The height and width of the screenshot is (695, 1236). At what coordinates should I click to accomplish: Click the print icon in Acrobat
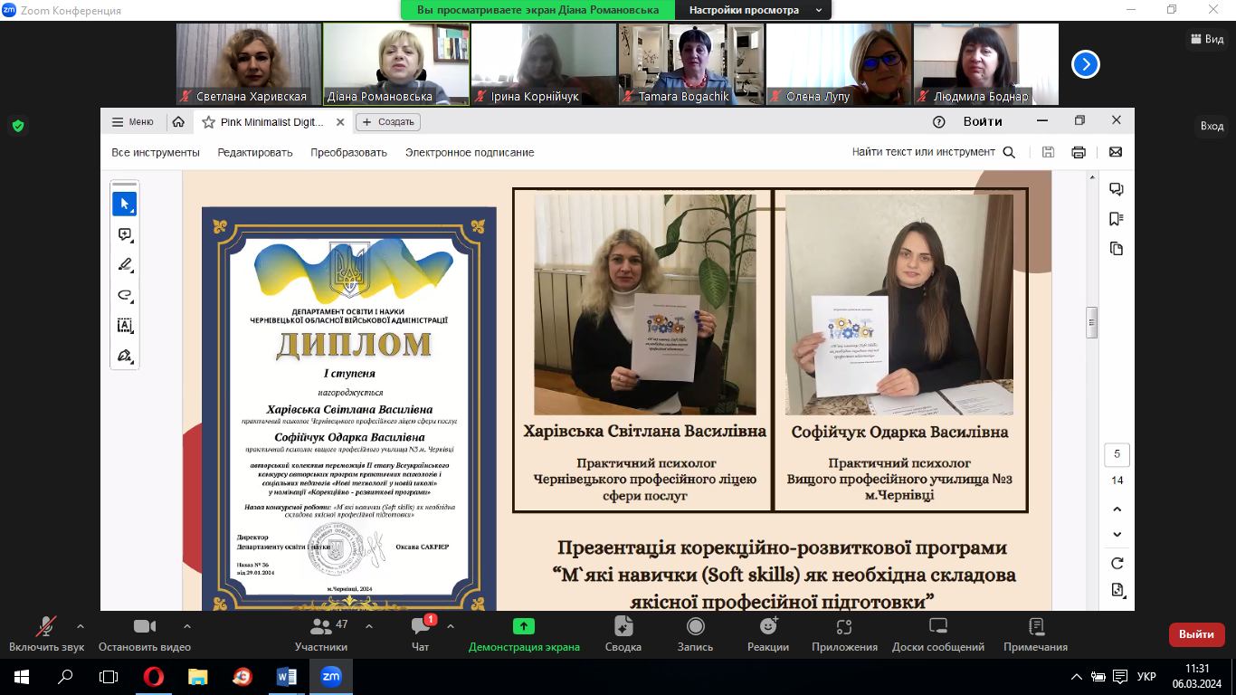point(1078,152)
